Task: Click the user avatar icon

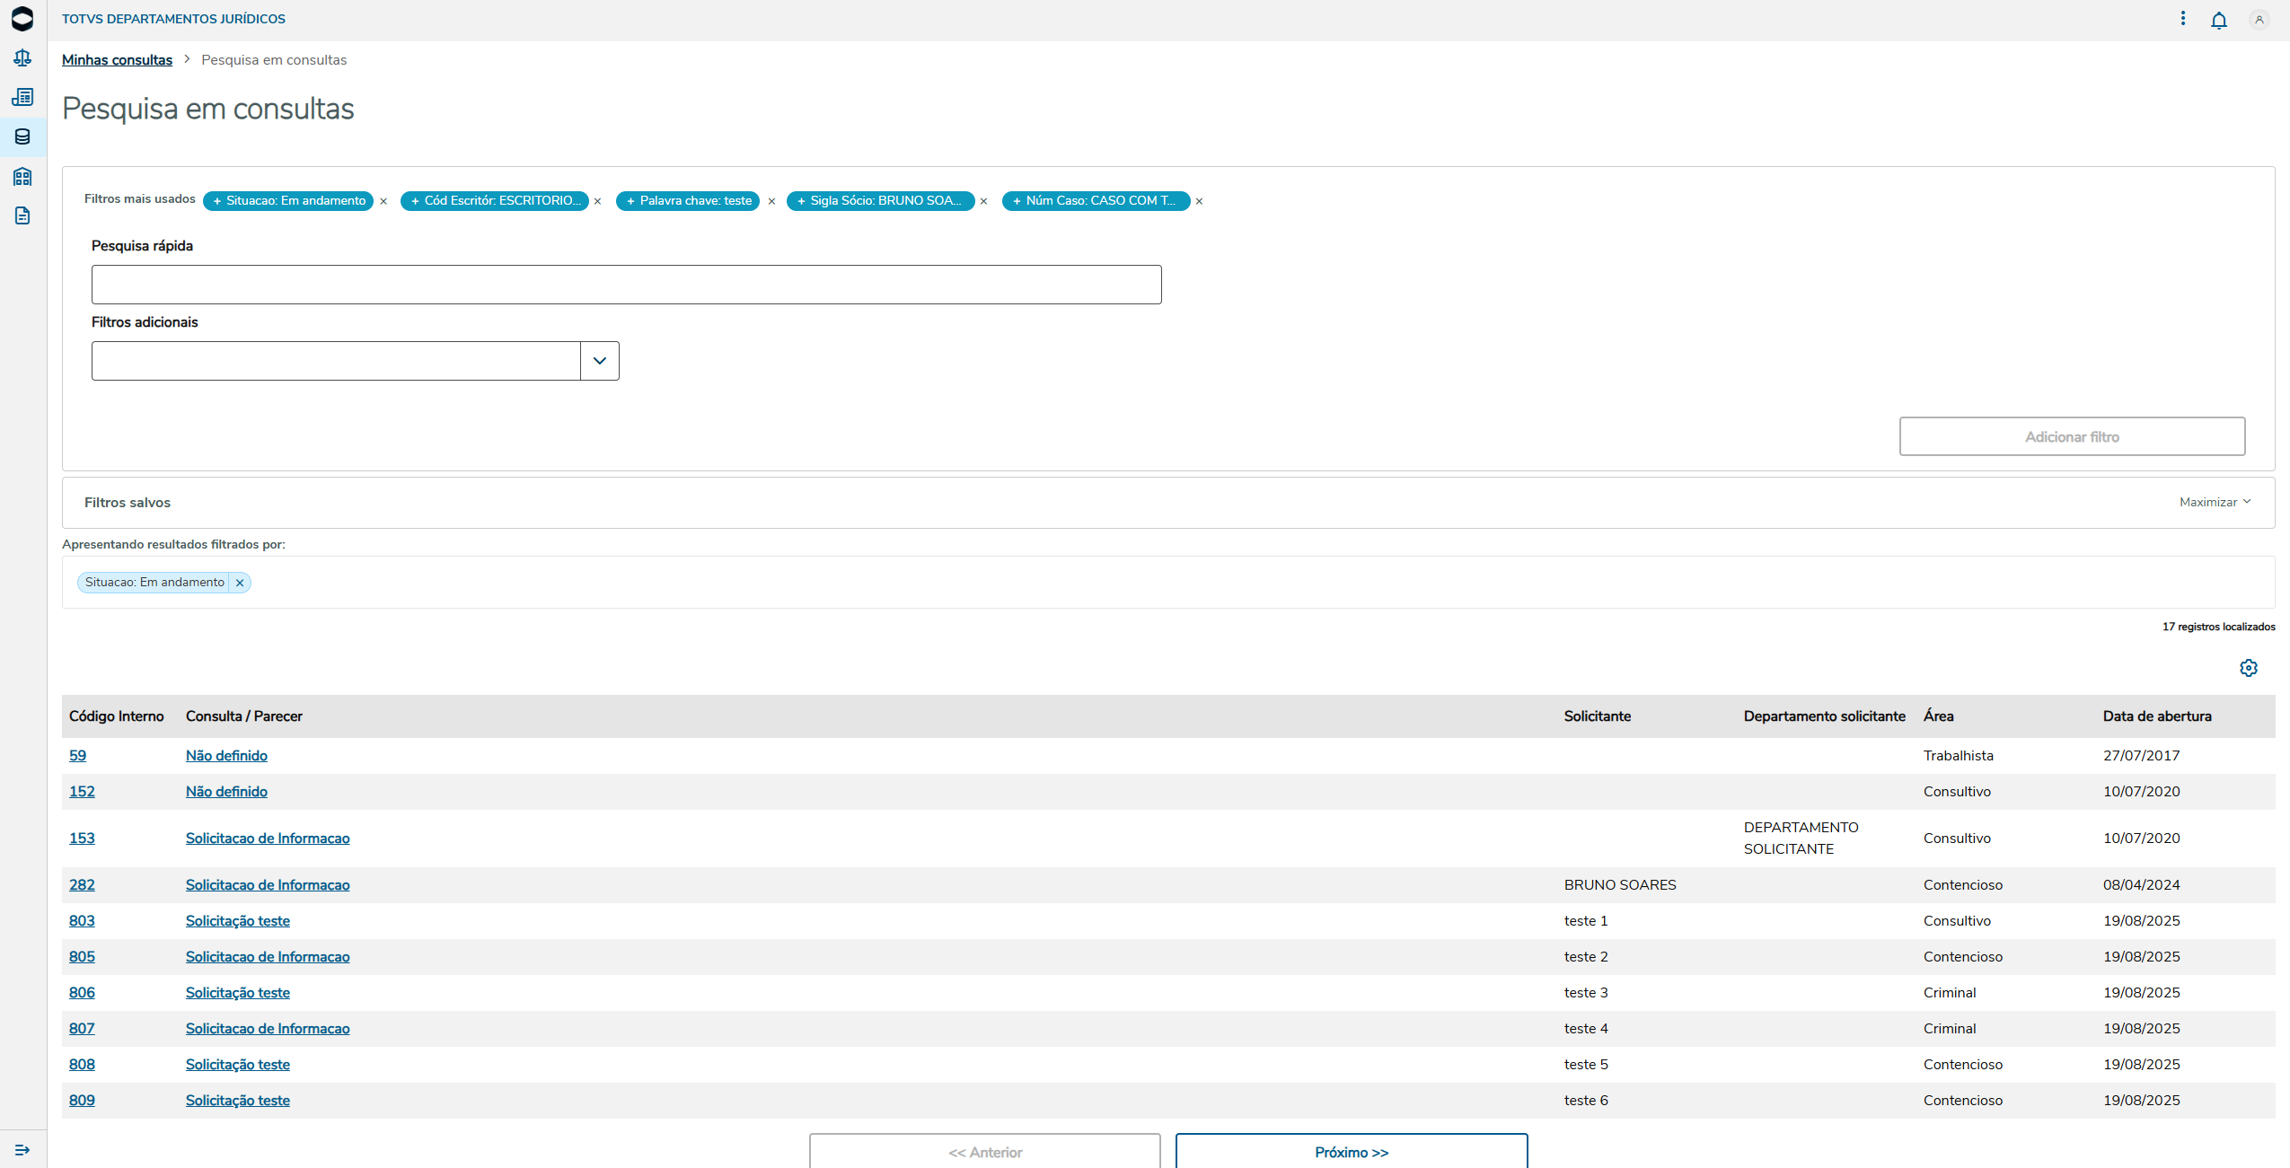Action: [x=2259, y=20]
